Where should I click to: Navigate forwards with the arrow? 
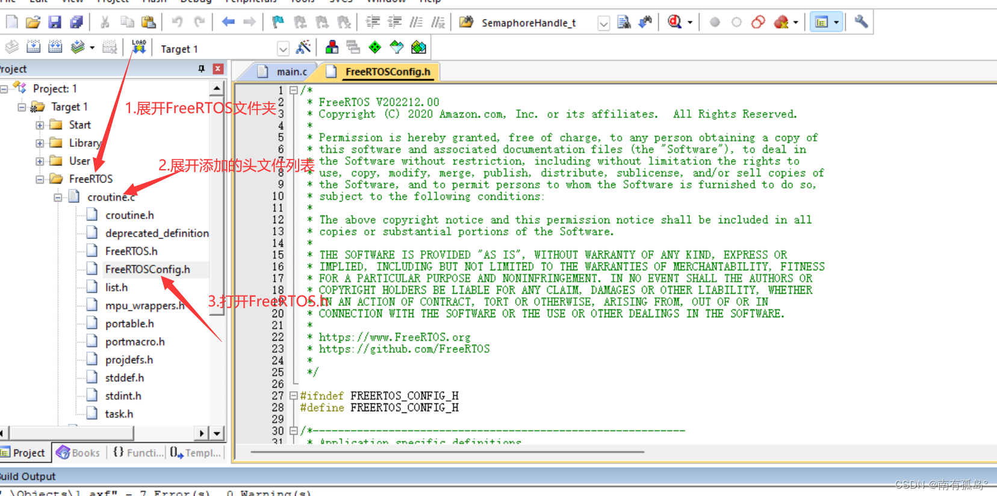(249, 22)
